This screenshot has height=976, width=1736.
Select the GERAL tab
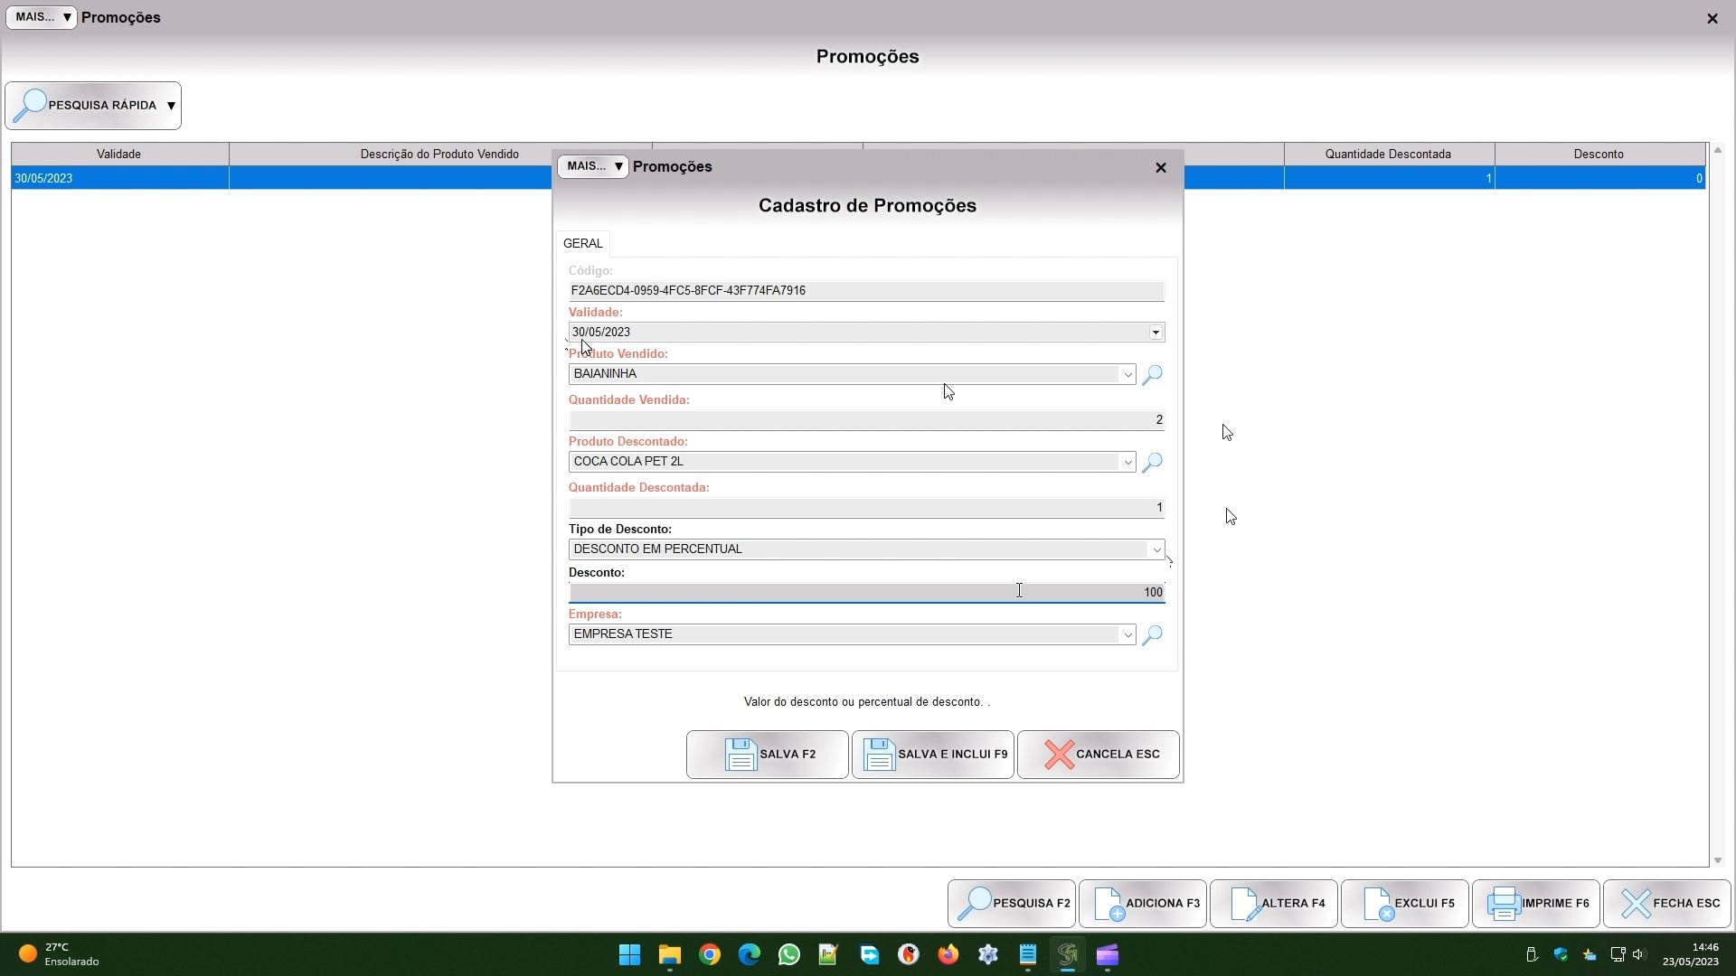coord(582,244)
